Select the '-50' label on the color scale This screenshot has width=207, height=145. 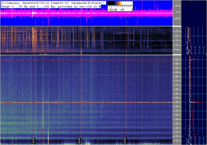click(122, 10)
